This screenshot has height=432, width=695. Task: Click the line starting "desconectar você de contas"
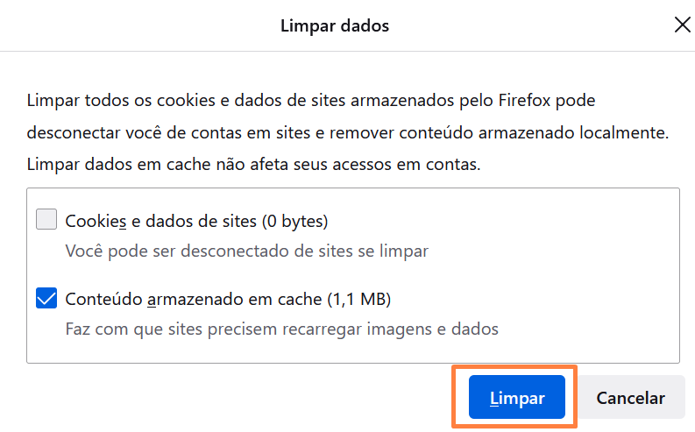coord(348,132)
